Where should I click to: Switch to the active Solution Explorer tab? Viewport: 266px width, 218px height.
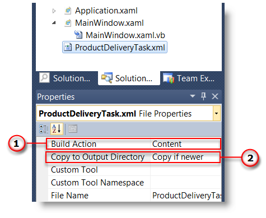pos(129,78)
